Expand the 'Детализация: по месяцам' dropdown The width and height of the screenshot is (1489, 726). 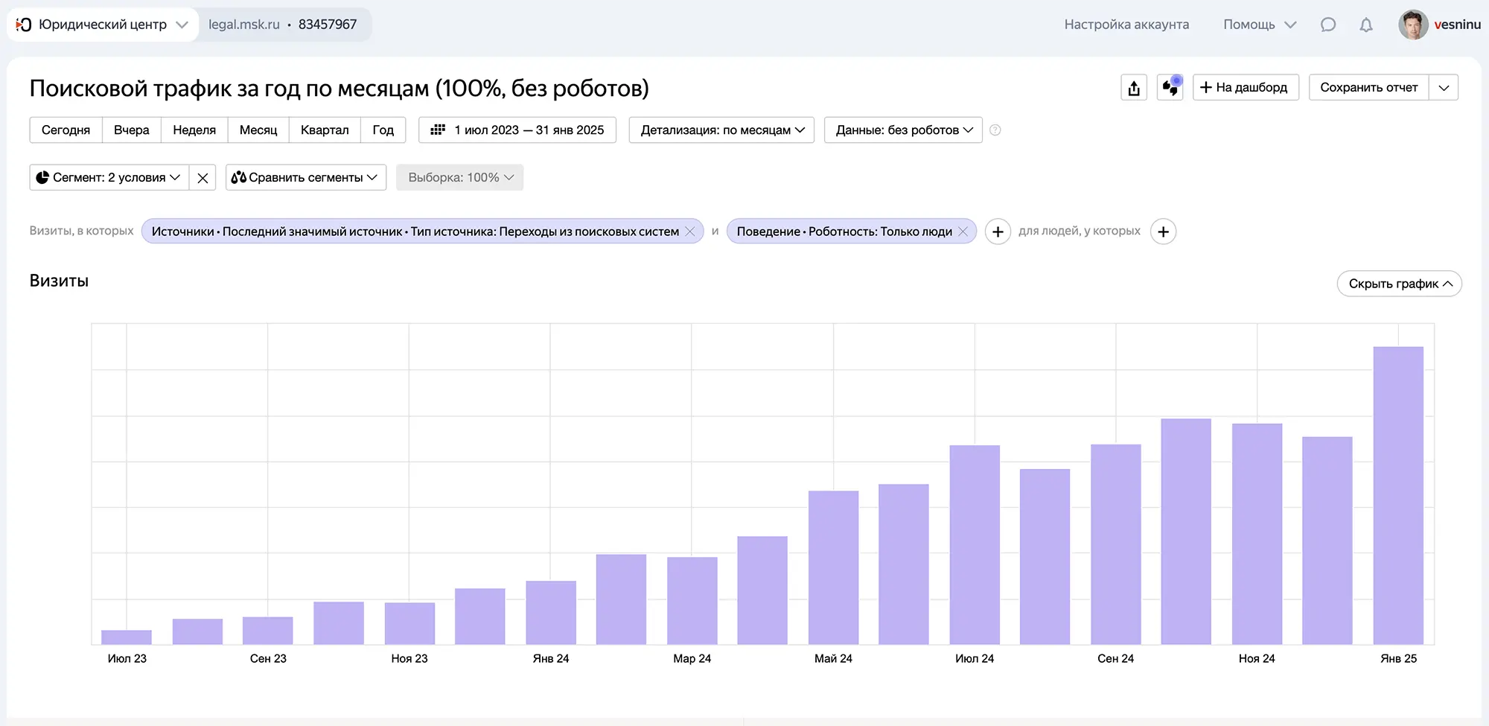click(721, 130)
